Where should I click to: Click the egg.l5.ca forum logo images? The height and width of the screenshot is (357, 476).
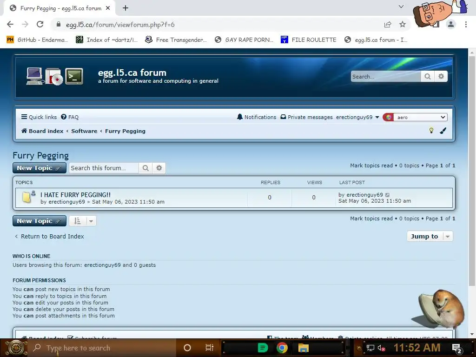pyautogui.click(x=55, y=76)
